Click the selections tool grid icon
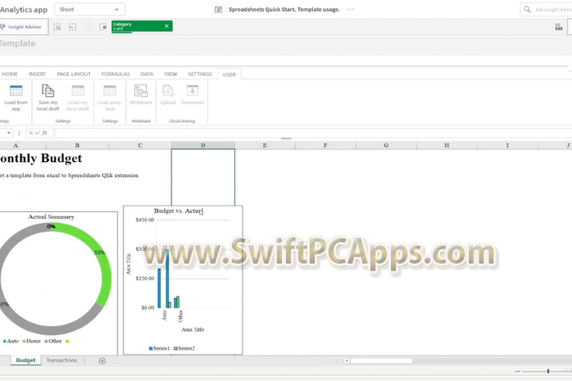The height and width of the screenshot is (381, 572). pyautogui.click(x=558, y=27)
